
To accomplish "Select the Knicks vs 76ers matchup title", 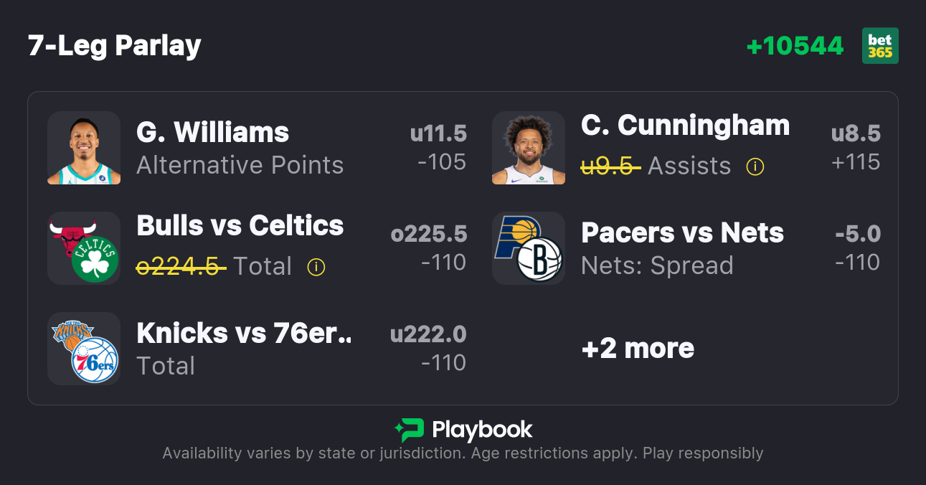I will pos(244,334).
